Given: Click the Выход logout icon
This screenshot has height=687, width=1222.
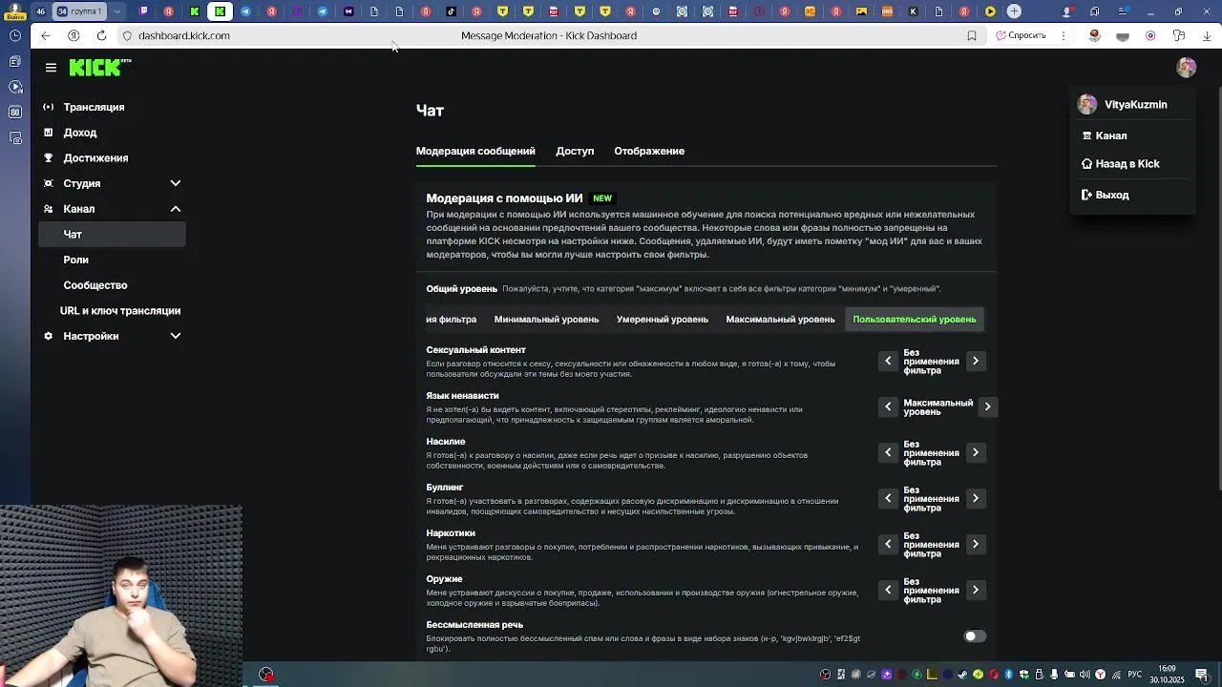Looking at the screenshot, I should [x=1086, y=195].
